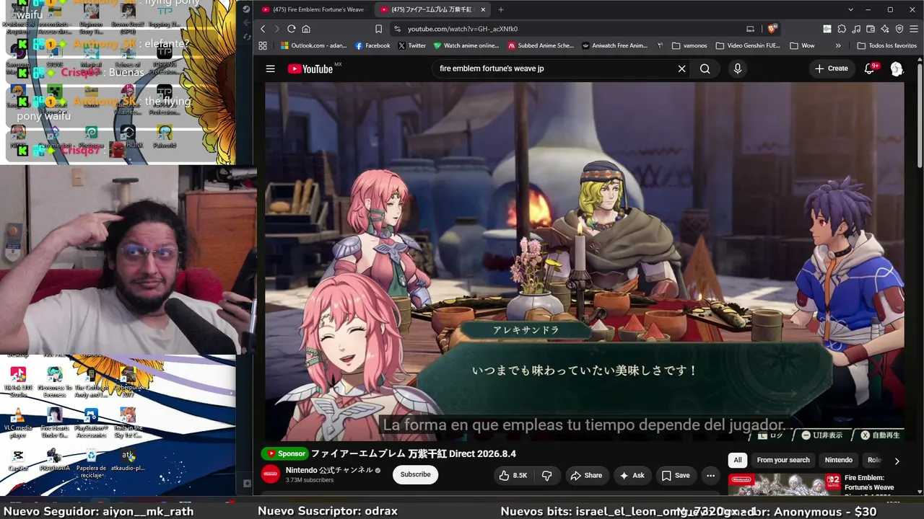This screenshot has width=924, height=519.
Task: Clear the YouTube search text
Action: [x=681, y=68]
